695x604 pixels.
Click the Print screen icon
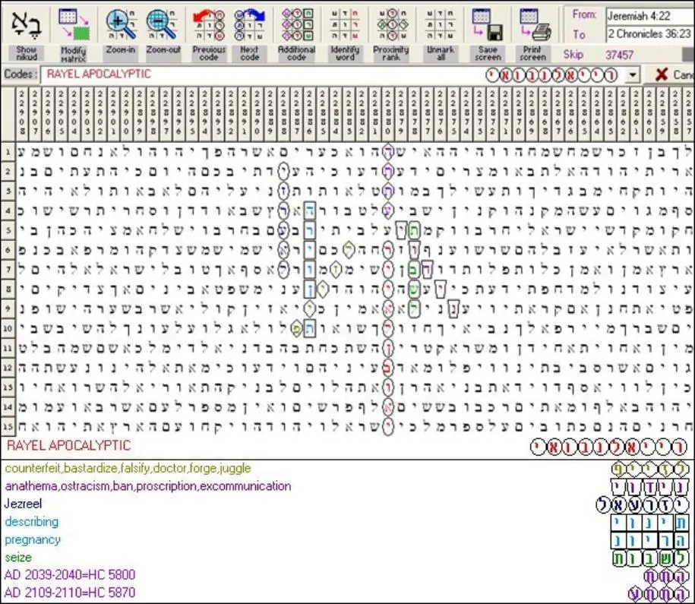[535, 24]
